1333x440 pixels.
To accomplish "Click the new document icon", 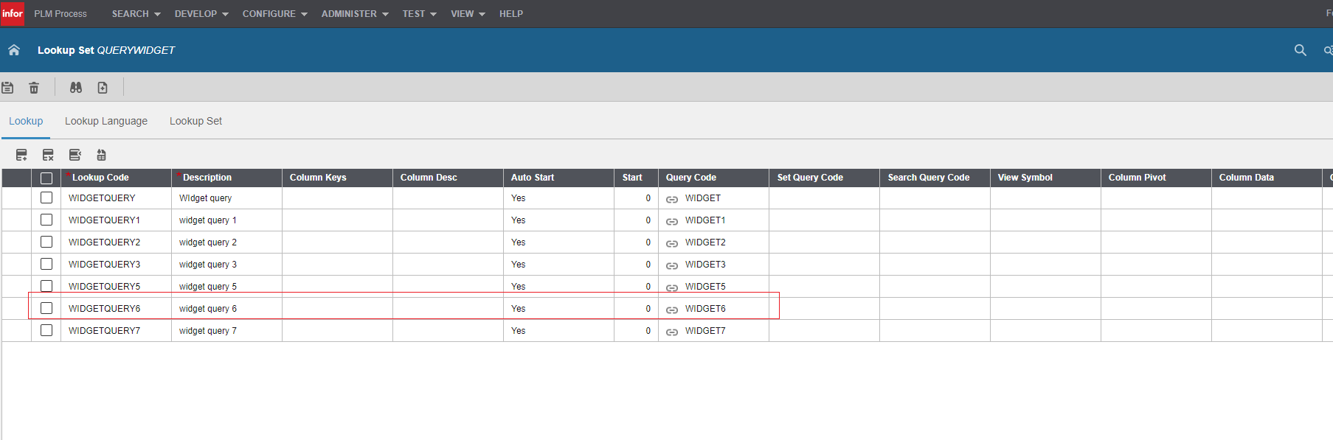I will [x=103, y=88].
